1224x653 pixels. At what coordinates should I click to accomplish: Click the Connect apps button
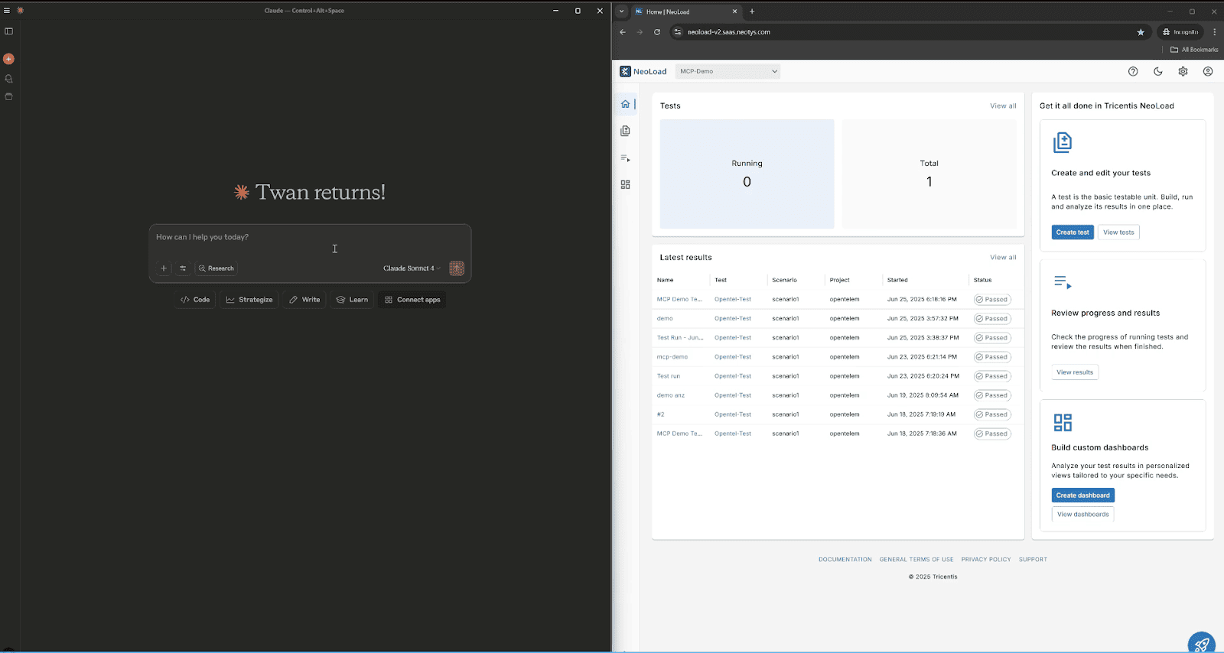(x=412, y=300)
